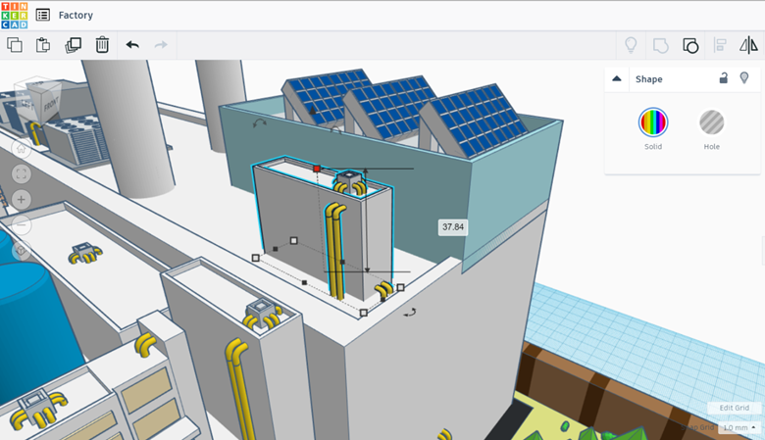This screenshot has width=765, height=440.
Task: Hide selected shape via panel lightbulb icon
Action: click(744, 78)
